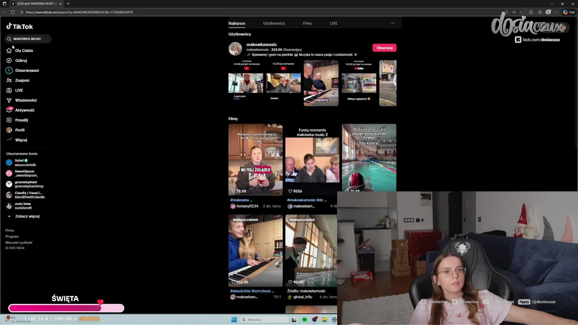Open Wiadomości in the sidebar

coord(22,100)
